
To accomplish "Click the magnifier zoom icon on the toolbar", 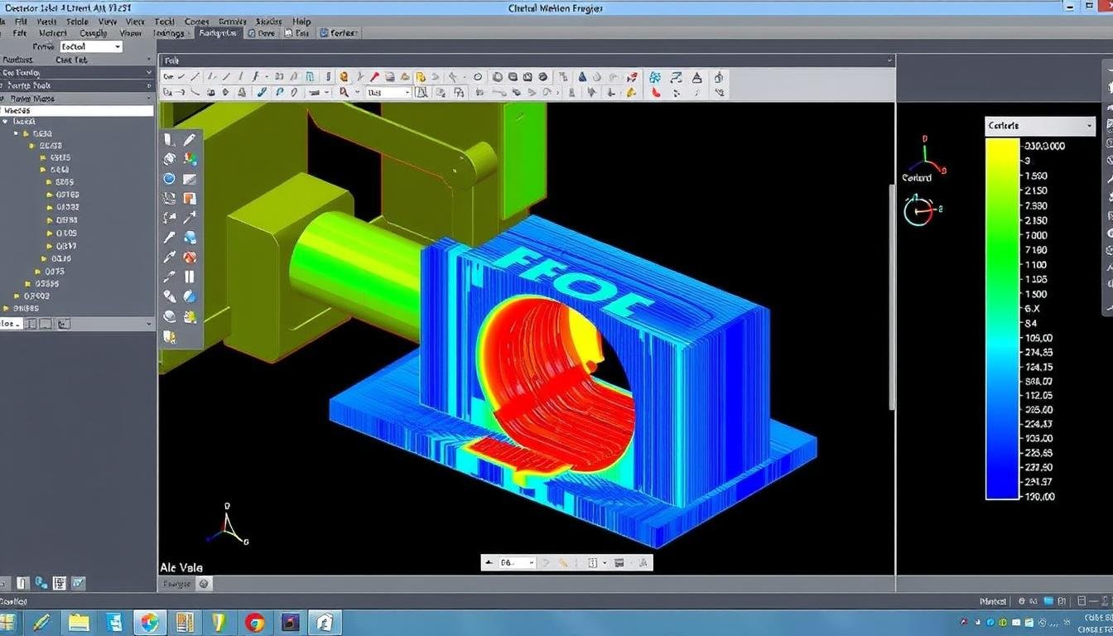I will click(344, 91).
